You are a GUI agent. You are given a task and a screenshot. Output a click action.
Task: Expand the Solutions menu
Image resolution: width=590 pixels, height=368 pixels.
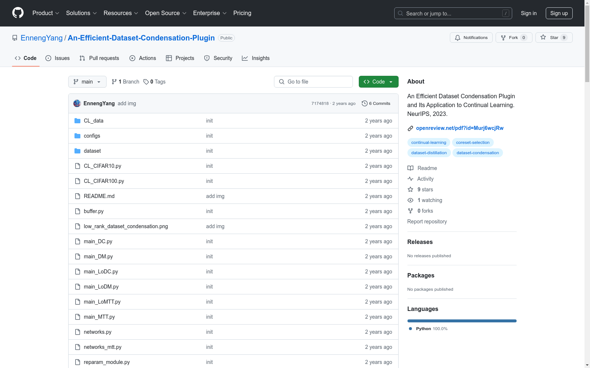click(x=81, y=13)
